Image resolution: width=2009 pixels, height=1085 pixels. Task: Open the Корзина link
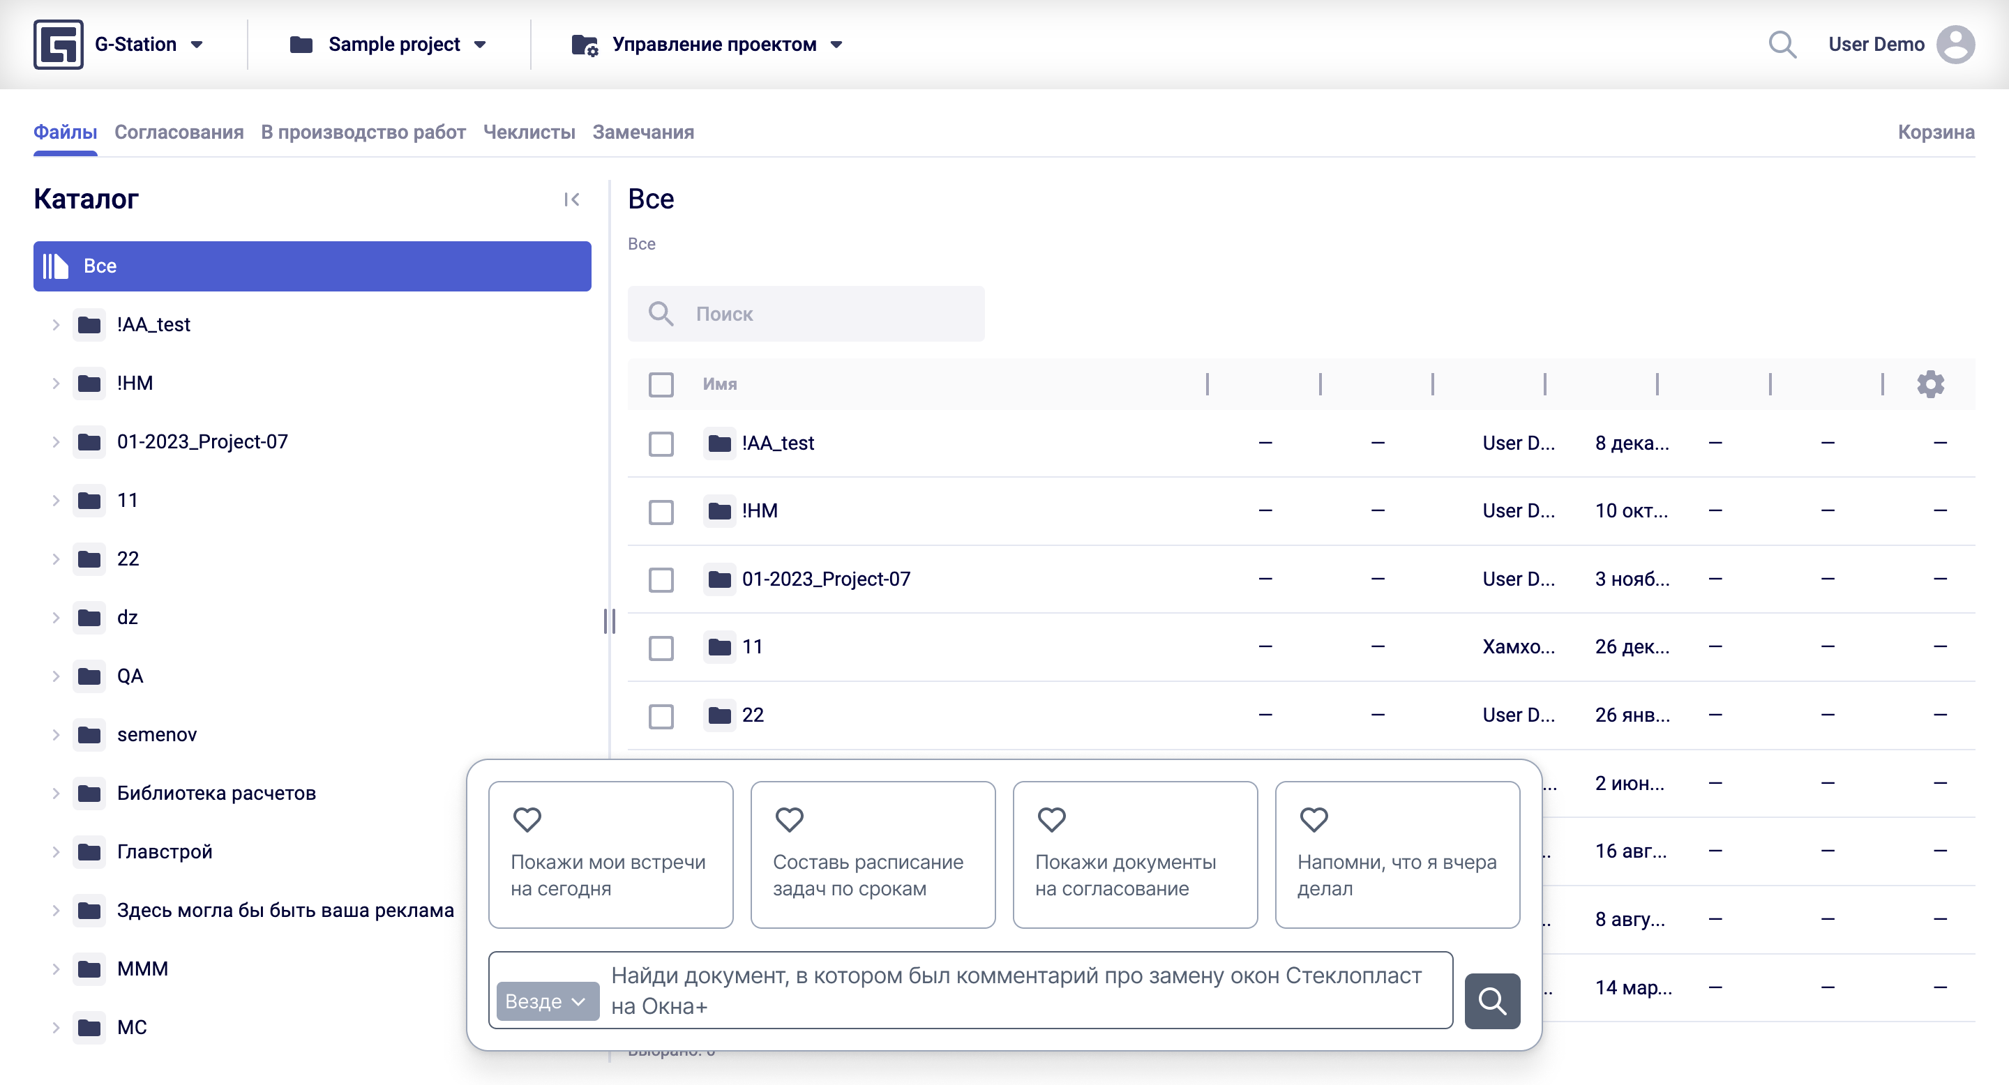(1936, 132)
